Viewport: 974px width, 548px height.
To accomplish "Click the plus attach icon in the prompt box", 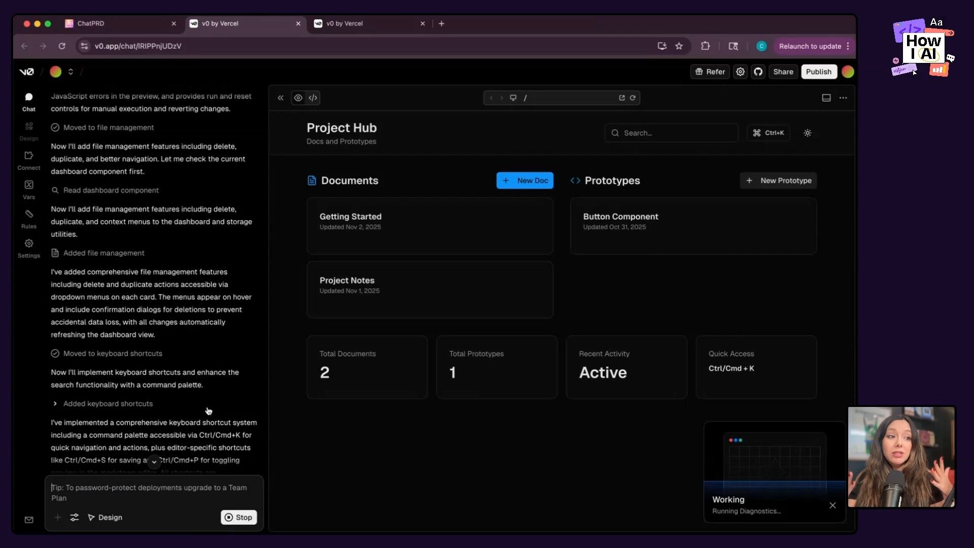I will [x=58, y=518].
